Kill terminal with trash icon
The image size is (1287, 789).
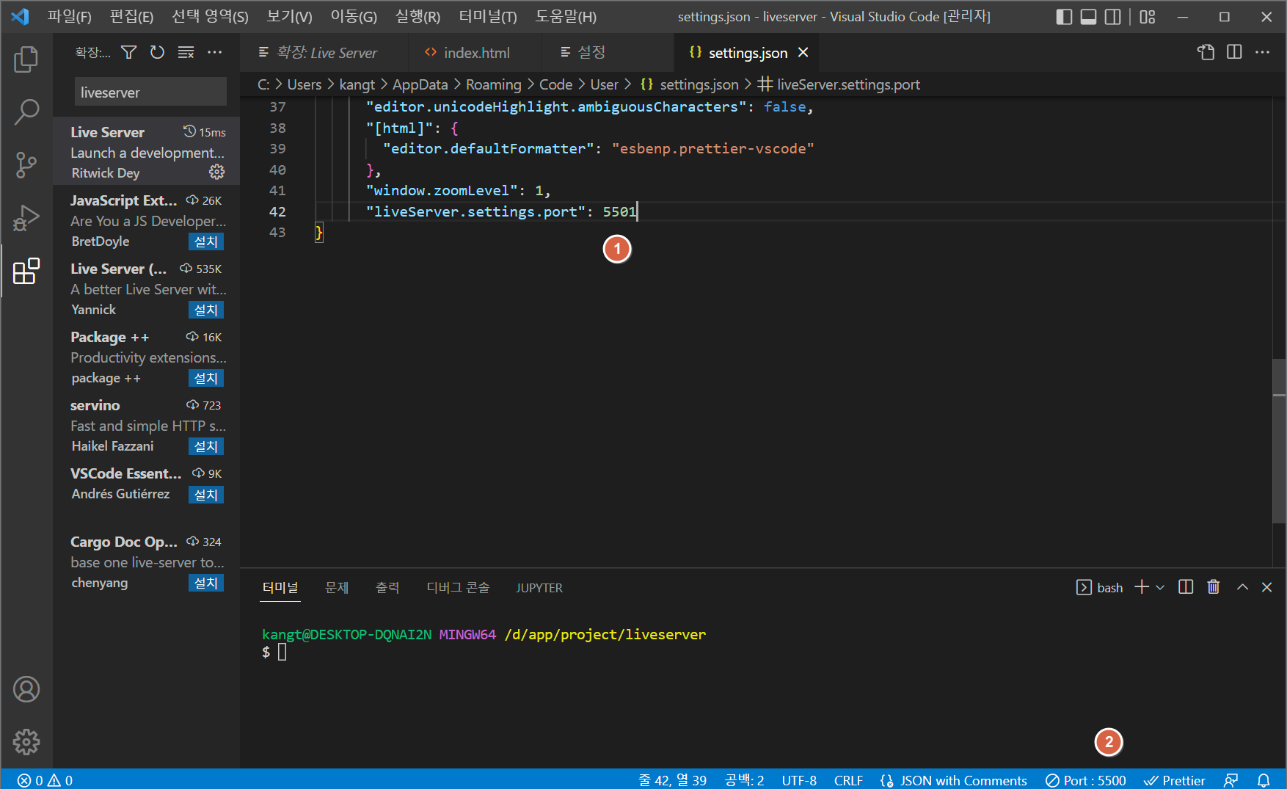pyautogui.click(x=1214, y=587)
